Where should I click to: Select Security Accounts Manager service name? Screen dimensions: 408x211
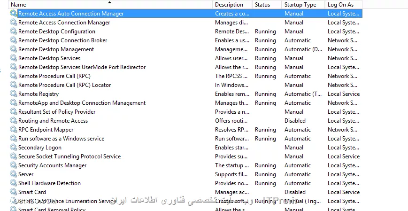pos(52,165)
